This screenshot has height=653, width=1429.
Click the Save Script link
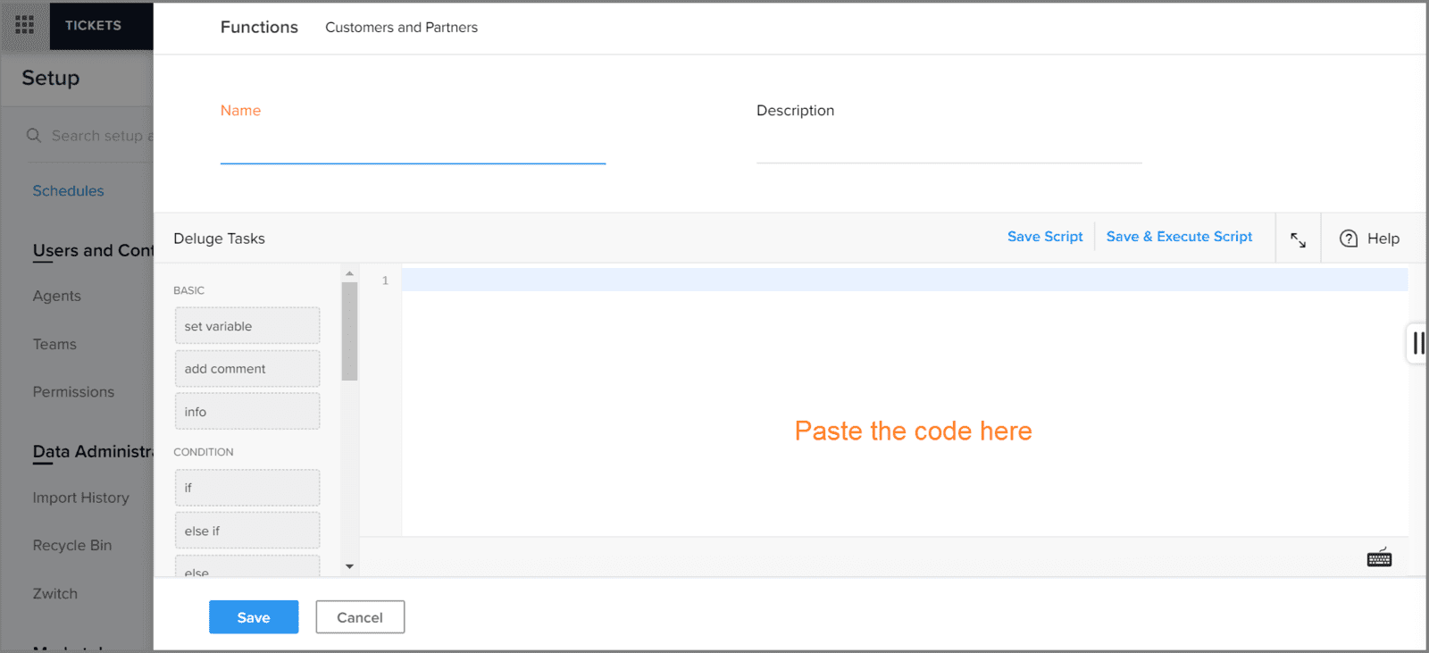pyautogui.click(x=1045, y=237)
